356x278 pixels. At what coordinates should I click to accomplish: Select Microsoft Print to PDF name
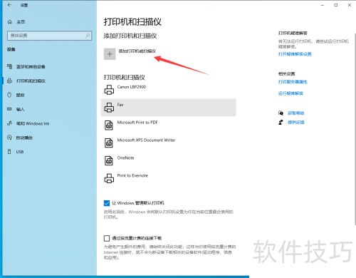tap(137, 123)
